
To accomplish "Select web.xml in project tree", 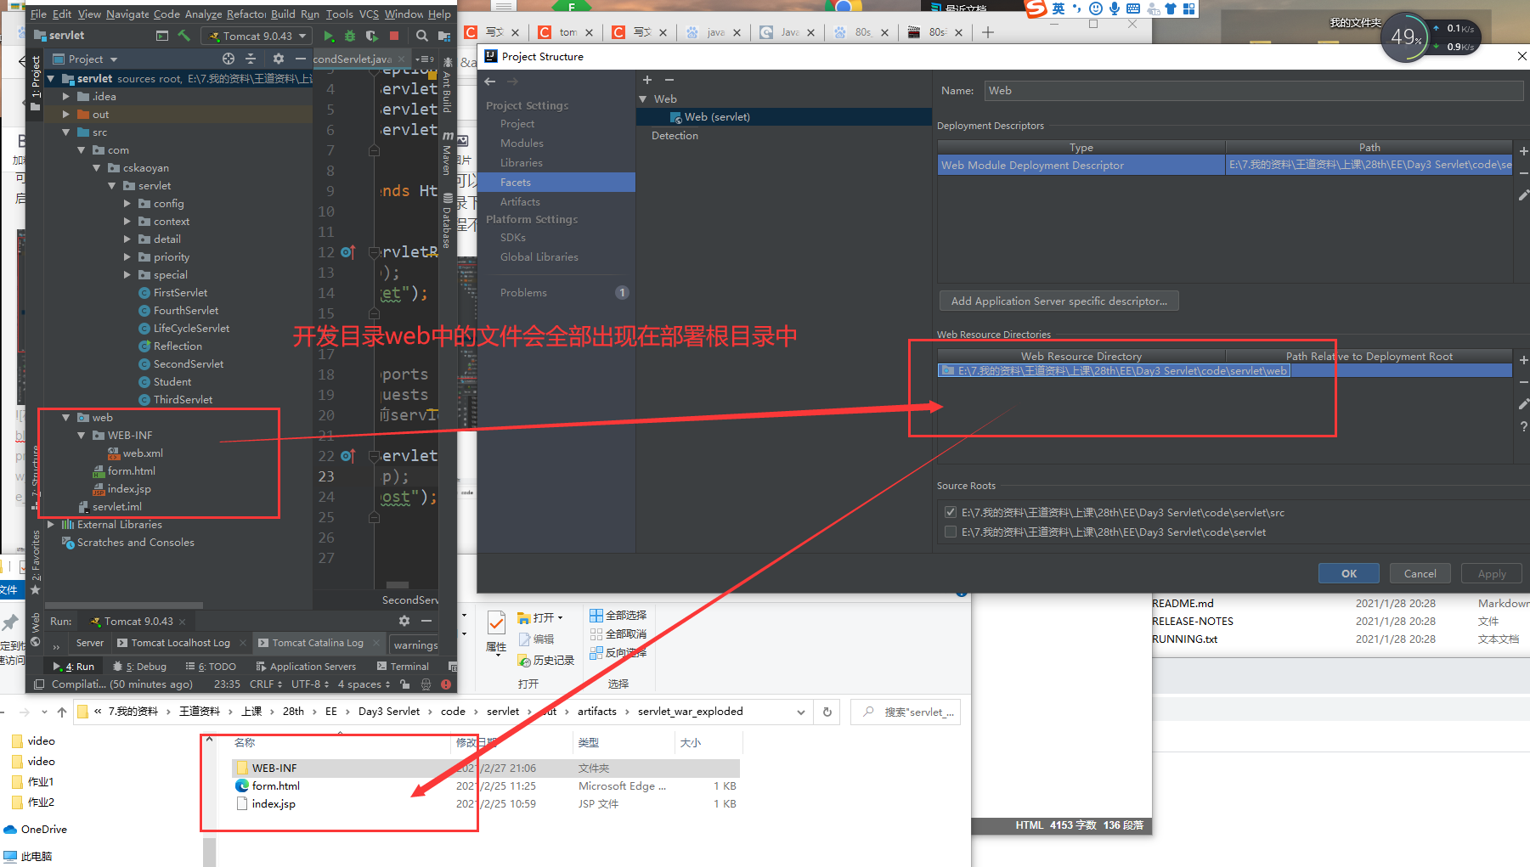I will [x=142, y=453].
